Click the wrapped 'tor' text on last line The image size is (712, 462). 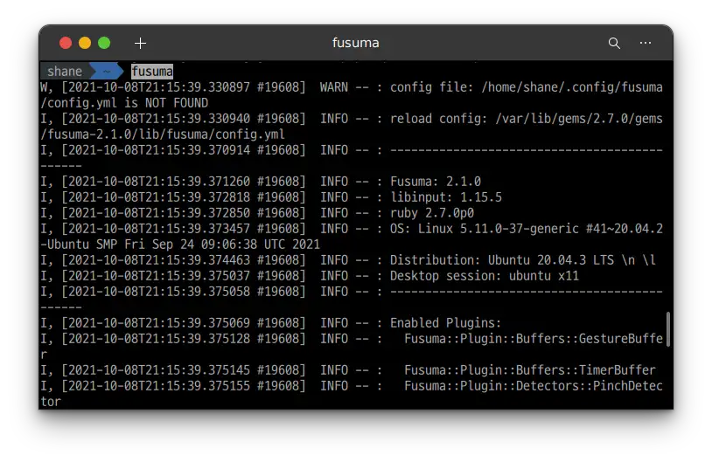(51, 402)
